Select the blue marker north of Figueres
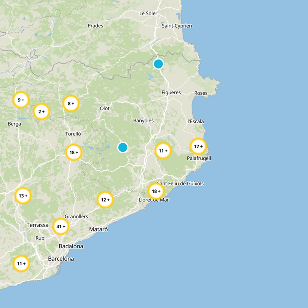 (158, 64)
